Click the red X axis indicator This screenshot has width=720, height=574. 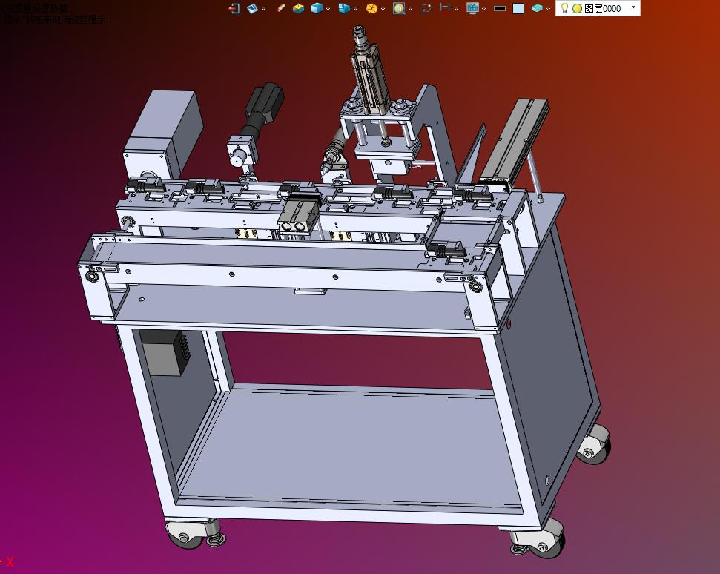(10, 561)
